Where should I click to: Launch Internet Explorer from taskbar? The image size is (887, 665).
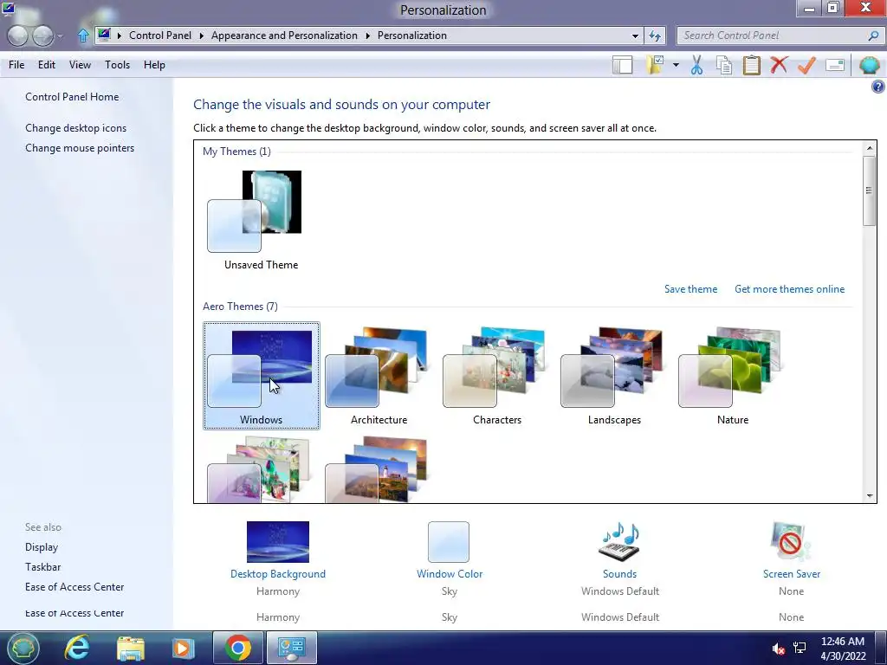76,648
